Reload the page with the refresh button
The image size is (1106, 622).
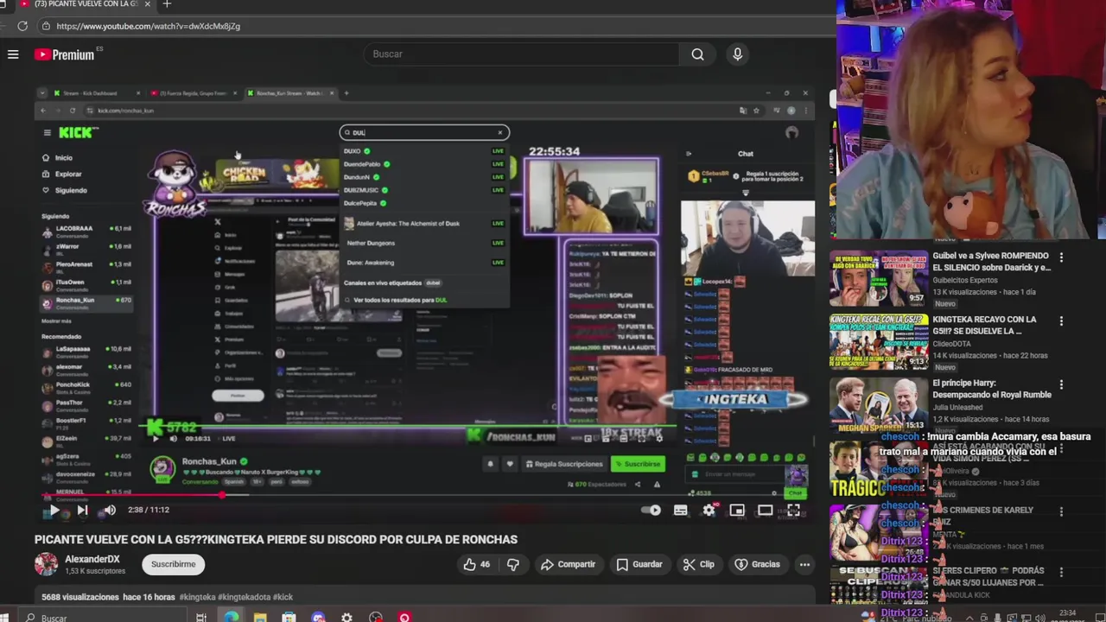pyautogui.click(x=22, y=26)
